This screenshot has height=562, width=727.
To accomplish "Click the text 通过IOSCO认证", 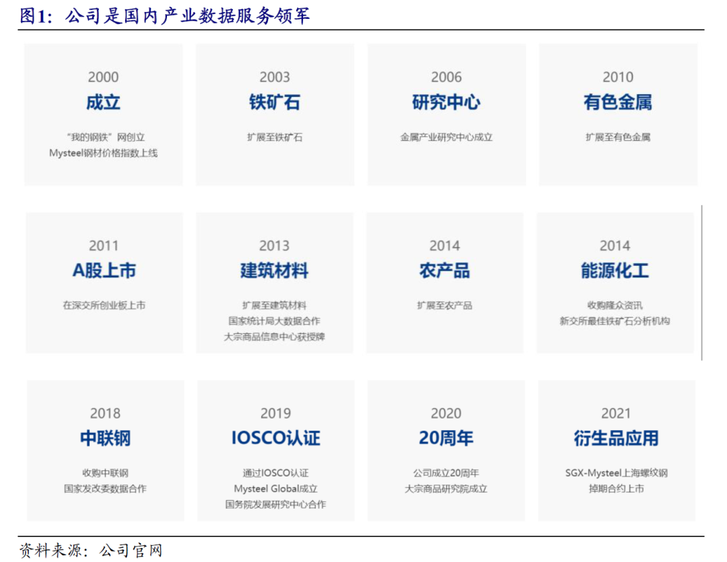I will tap(275, 473).
